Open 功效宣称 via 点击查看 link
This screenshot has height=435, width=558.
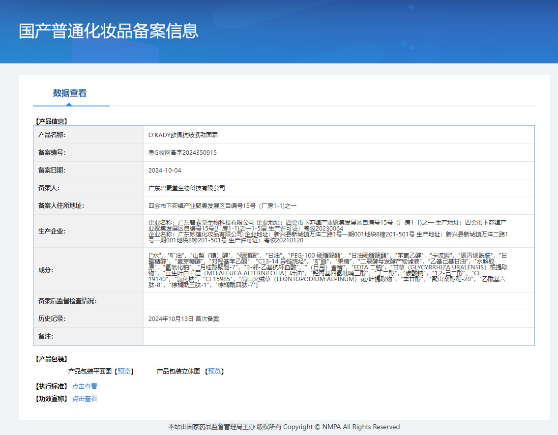click(x=85, y=399)
